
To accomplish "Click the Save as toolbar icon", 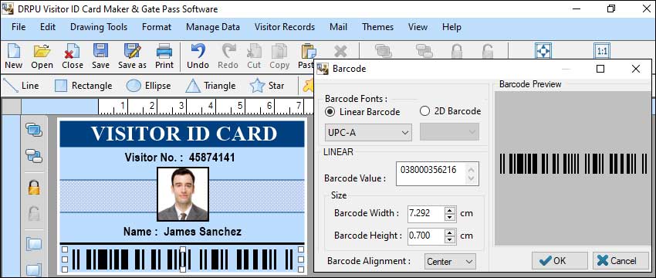I will pyautogui.click(x=132, y=56).
